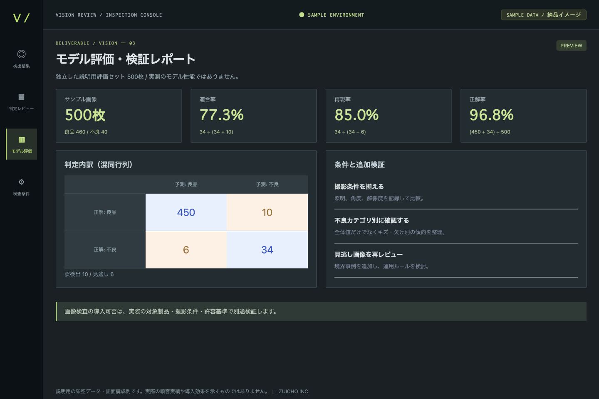Click the 正解率 card label
The image size is (599, 399).
(478, 99)
